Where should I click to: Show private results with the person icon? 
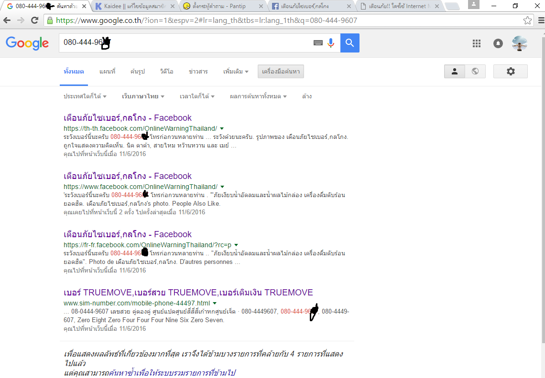(x=454, y=72)
